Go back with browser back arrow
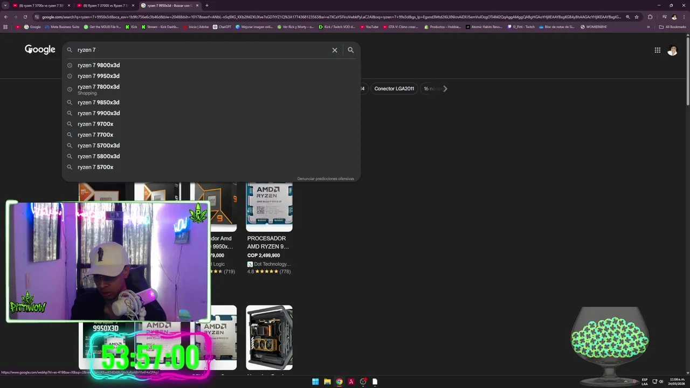The width and height of the screenshot is (690, 388). (x=6, y=17)
